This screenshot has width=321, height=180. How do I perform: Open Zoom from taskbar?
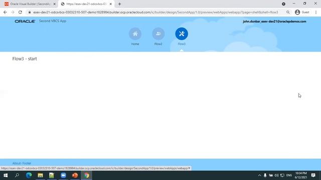(63, 175)
